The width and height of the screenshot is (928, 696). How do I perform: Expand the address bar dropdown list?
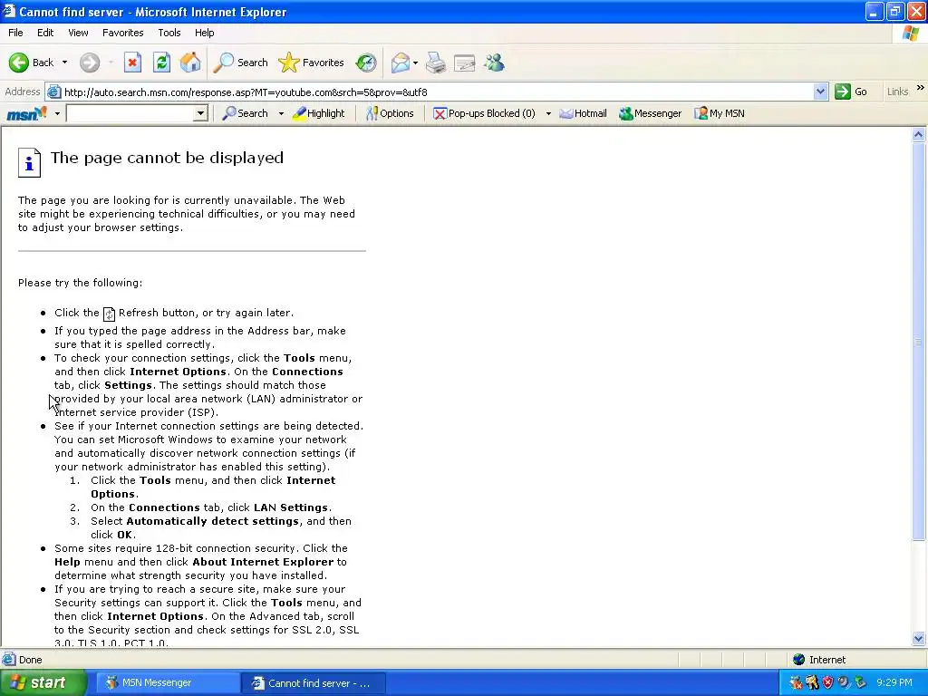(820, 92)
